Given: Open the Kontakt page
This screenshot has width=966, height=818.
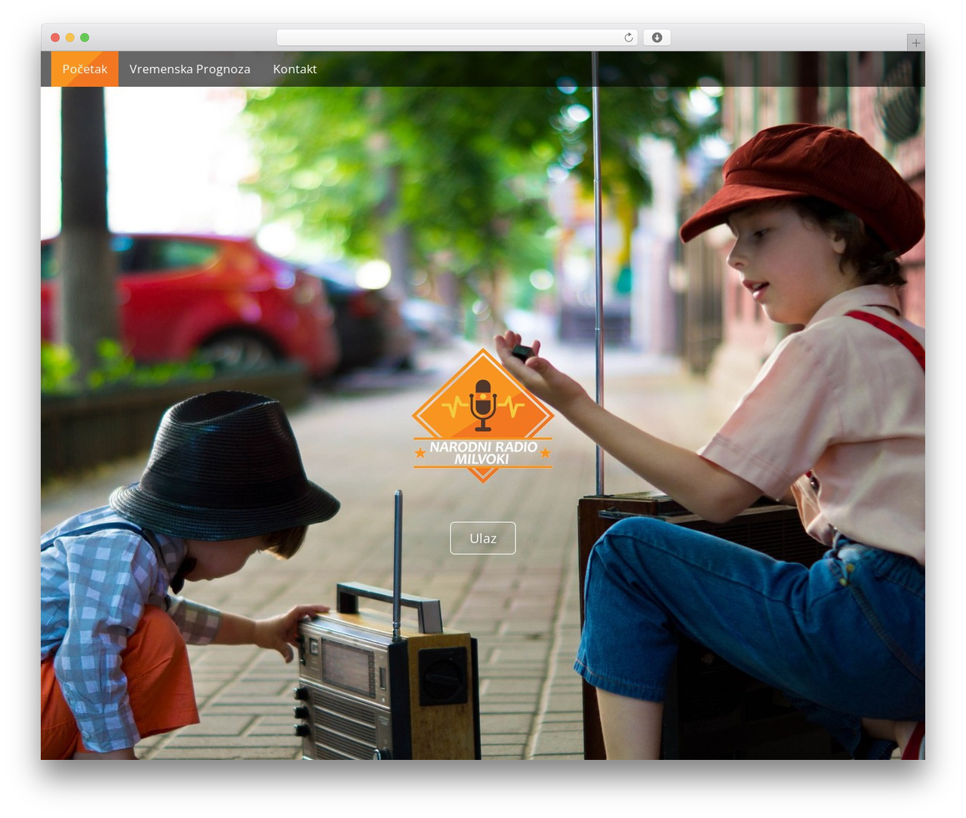Looking at the screenshot, I should coord(294,69).
